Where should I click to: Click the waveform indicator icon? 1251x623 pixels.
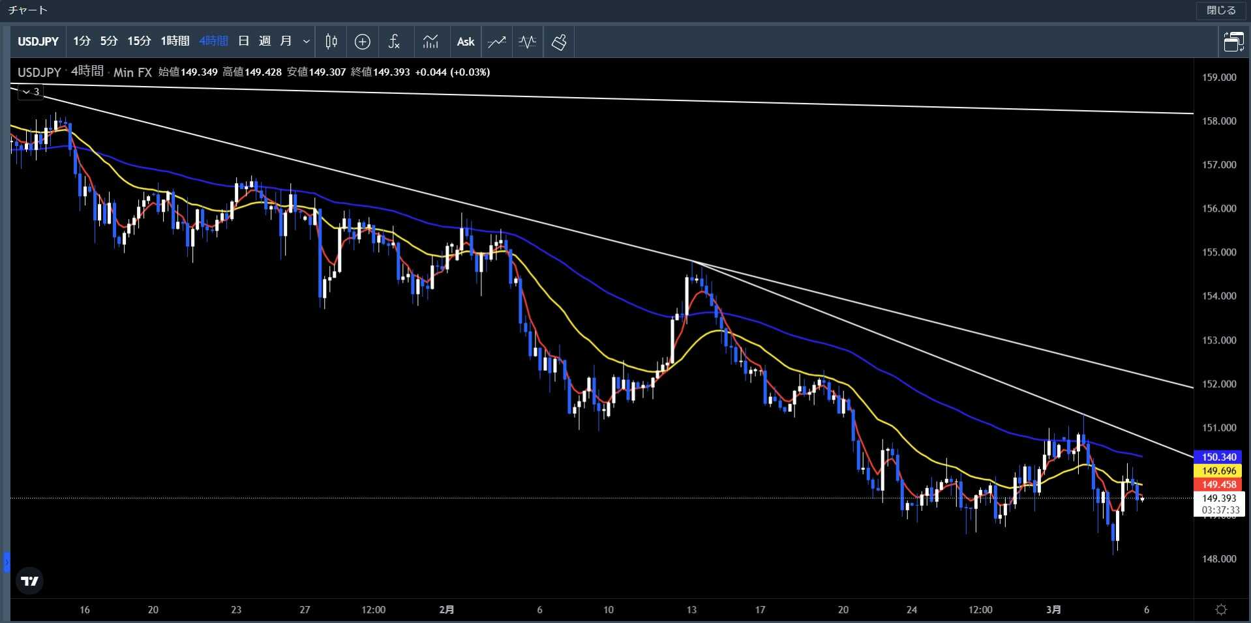(x=528, y=42)
